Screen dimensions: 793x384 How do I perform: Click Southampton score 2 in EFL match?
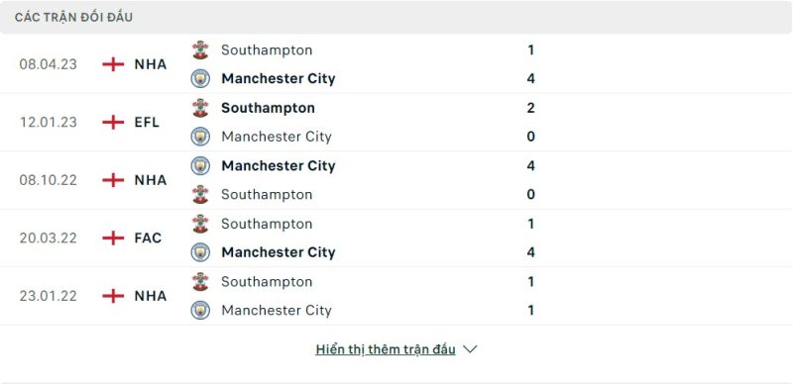tap(530, 108)
